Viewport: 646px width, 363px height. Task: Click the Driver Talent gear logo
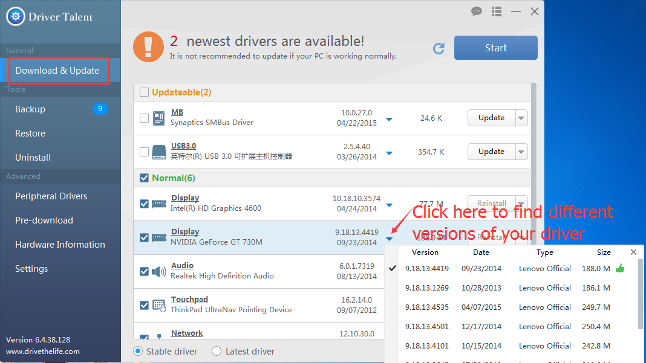[x=15, y=16]
